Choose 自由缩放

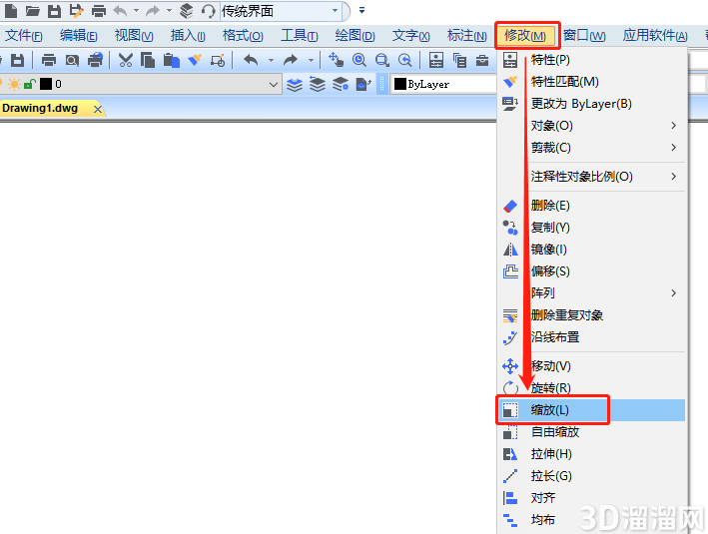(x=592, y=432)
